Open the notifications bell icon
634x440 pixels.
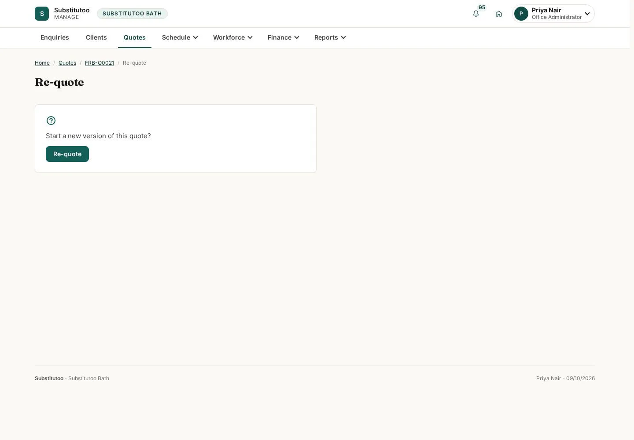(x=476, y=14)
